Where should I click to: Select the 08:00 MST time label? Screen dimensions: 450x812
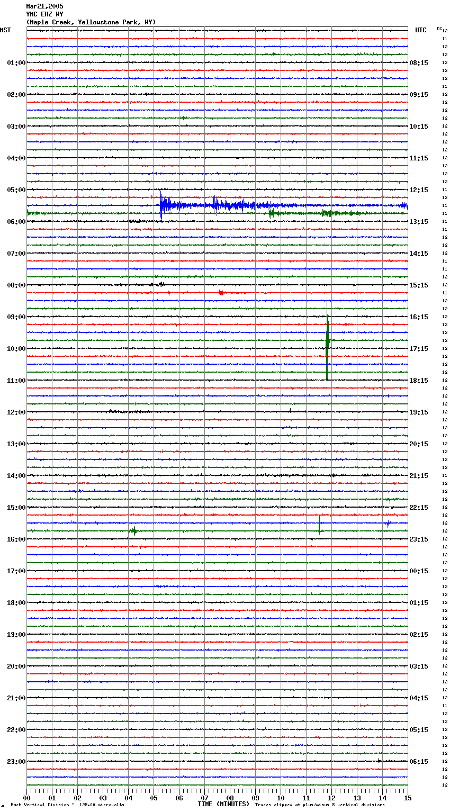click(16, 285)
